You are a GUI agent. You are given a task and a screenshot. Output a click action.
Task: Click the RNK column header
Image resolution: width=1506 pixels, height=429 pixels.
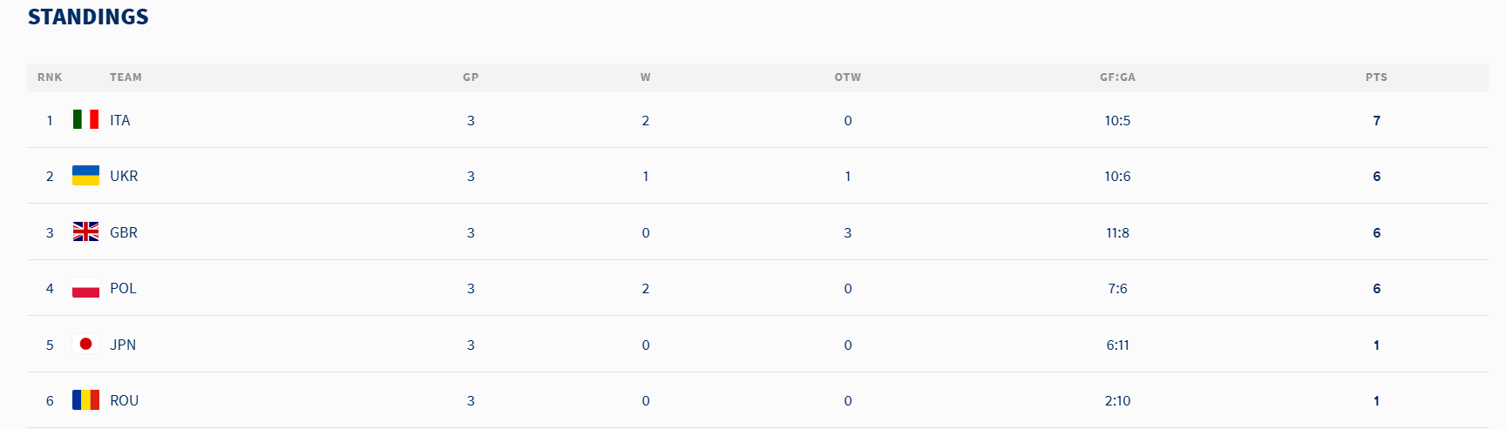pos(50,77)
